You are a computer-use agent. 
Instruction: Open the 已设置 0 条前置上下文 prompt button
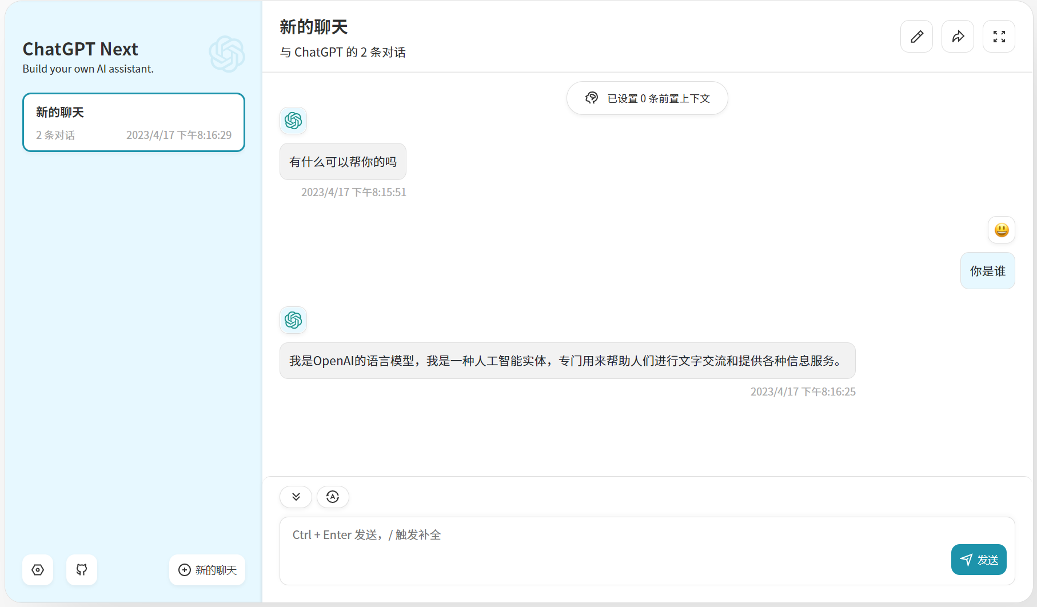(647, 98)
